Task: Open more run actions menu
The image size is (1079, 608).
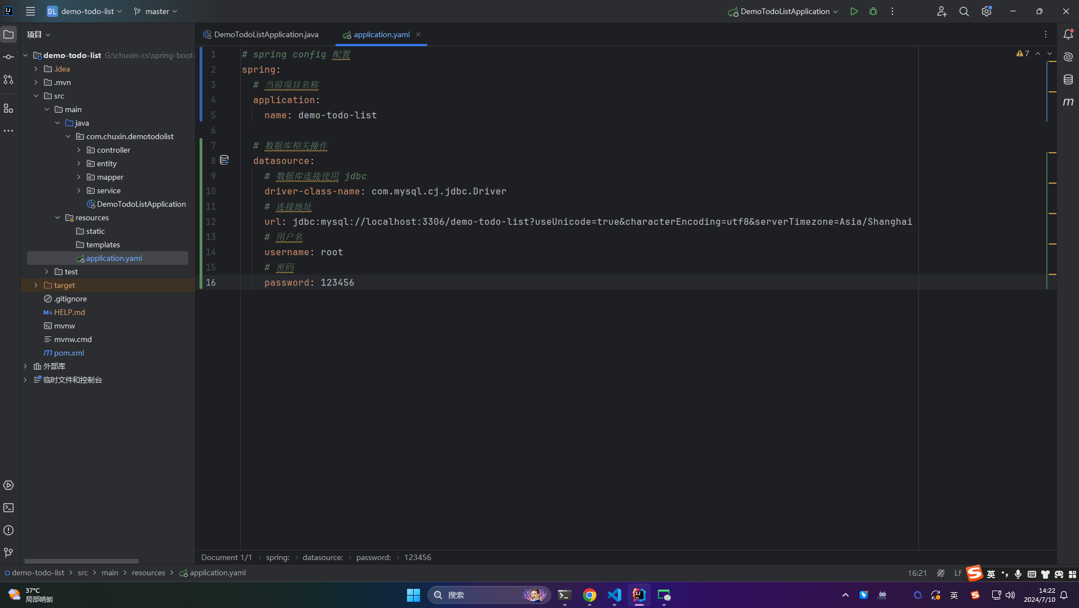Action: pos(892,11)
